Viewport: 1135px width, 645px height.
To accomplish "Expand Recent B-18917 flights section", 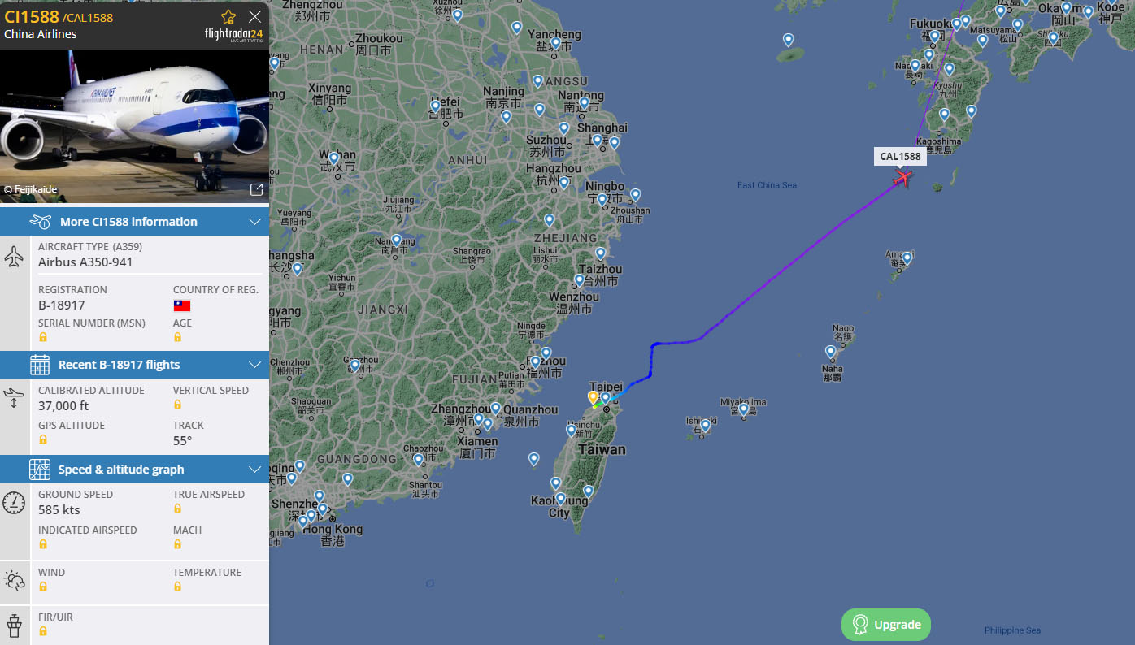I will 134,365.
